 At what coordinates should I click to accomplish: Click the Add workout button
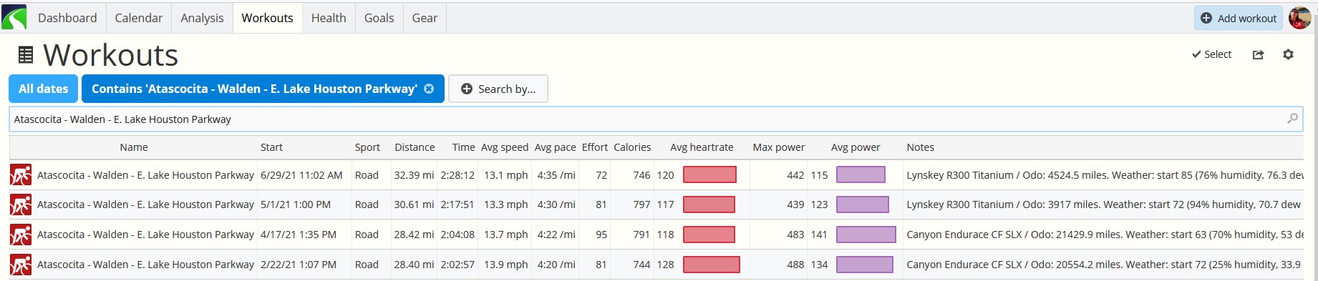pyautogui.click(x=1239, y=18)
